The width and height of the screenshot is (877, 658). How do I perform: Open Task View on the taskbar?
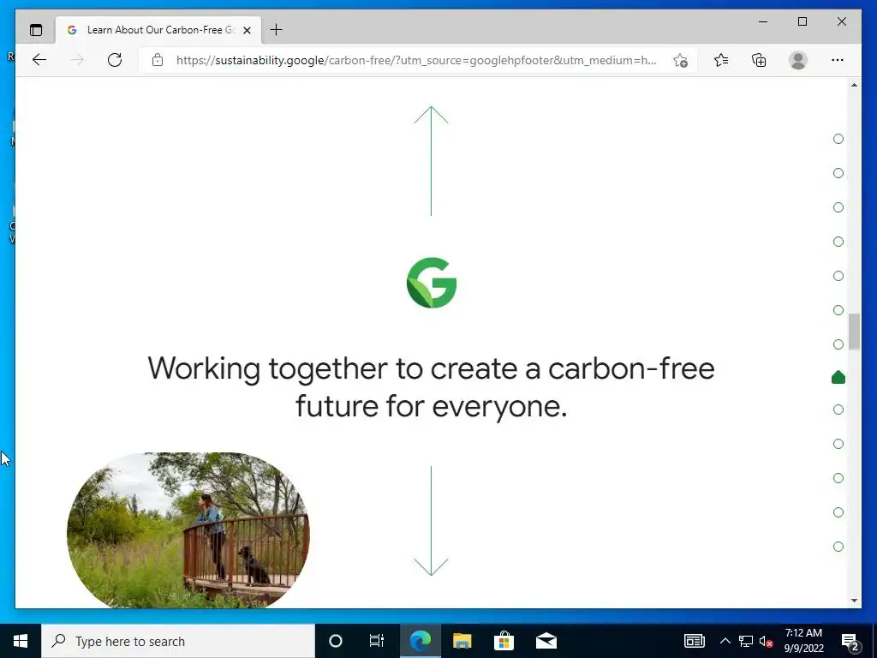[x=377, y=641]
